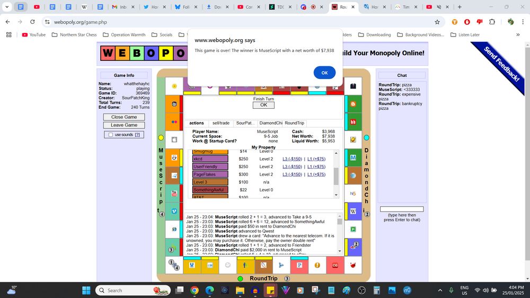Screen dimensions: 530x298
Task: Open the Operation Warmth bookmark folder
Action: (124, 34)
